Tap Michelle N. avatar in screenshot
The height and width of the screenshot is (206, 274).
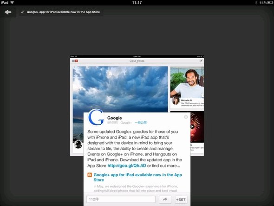coord(176,101)
